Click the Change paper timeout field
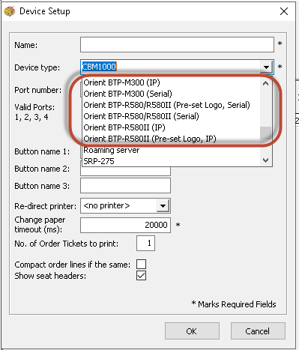 [125, 225]
